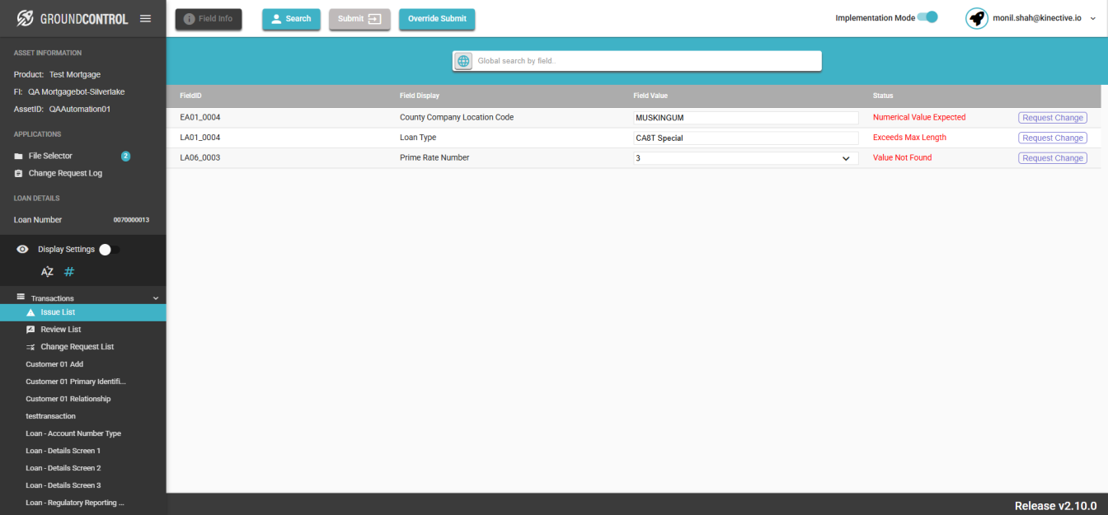Viewport: 1108px width, 515px height.
Task: Select the hash number sort icon
Action: coord(69,272)
